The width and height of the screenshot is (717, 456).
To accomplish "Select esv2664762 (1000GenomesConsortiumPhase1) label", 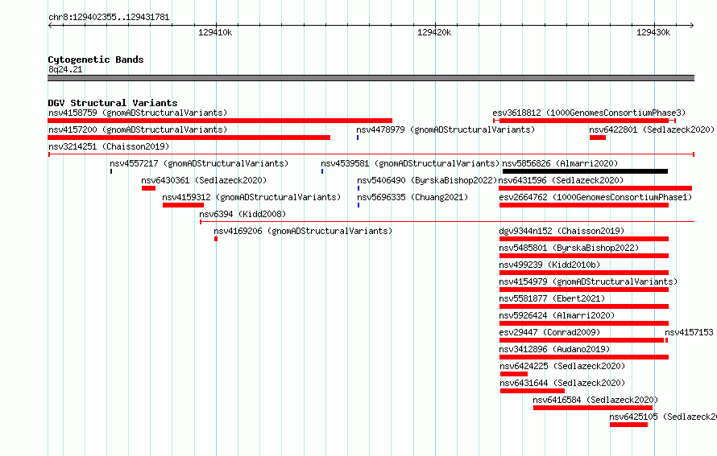I will pyautogui.click(x=596, y=197).
